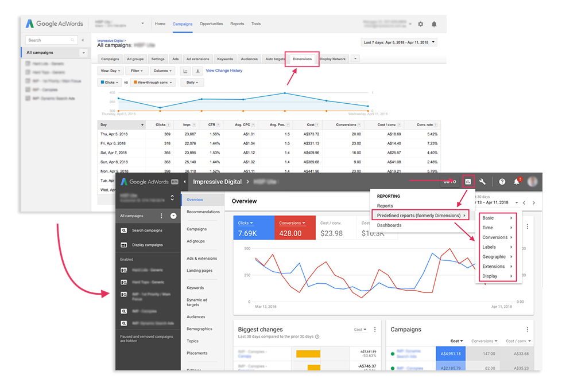Viewport: 562px width, 391px height.
Task: Open the View: Day dropdown
Action: point(110,71)
